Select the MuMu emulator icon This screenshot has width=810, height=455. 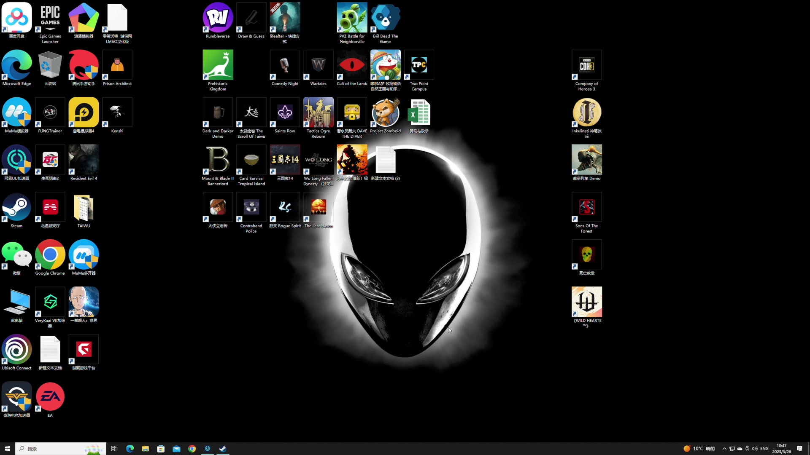point(16,115)
